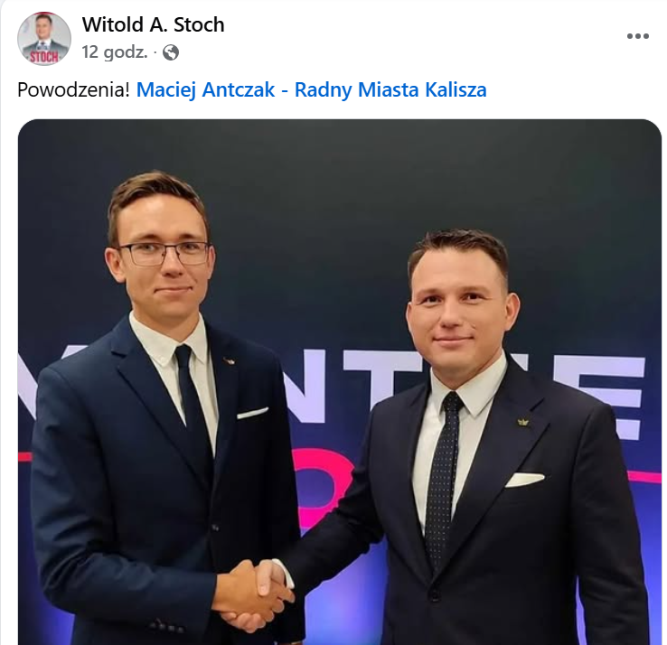This screenshot has height=645, width=667.
Task: Open the three-dot post options menu
Action: coord(638,36)
